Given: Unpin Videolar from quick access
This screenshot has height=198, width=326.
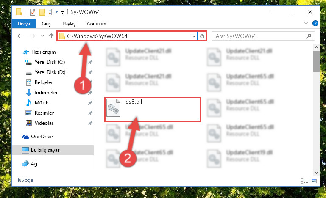Looking at the screenshot, I should (x=90, y=123).
